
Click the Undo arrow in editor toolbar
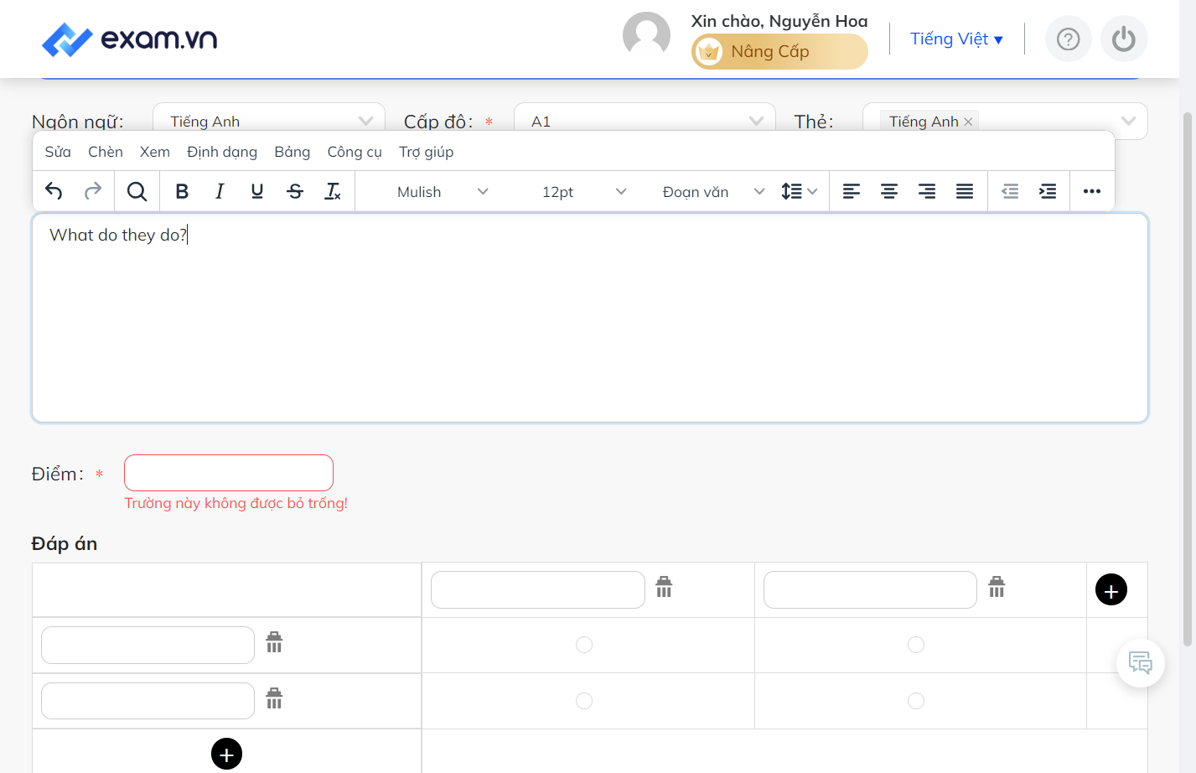point(54,191)
